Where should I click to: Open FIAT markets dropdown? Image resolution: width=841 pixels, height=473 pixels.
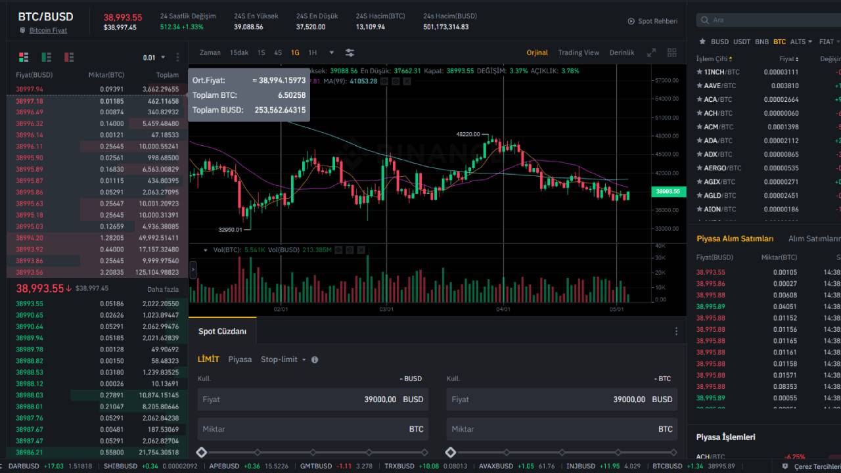coord(830,41)
